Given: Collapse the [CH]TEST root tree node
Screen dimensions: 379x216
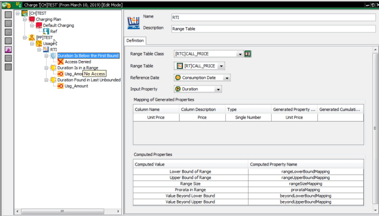Looking at the screenshot, I should (x=17, y=13).
